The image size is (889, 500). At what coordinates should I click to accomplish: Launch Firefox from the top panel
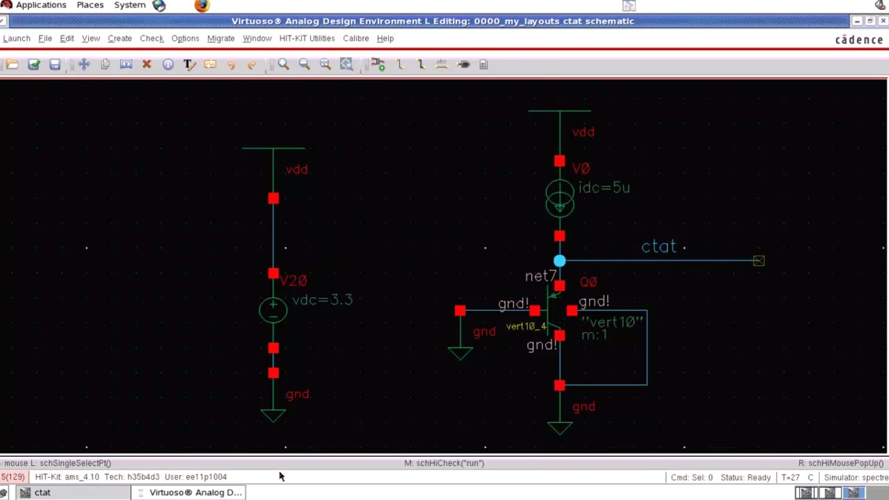(x=201, y=6)
